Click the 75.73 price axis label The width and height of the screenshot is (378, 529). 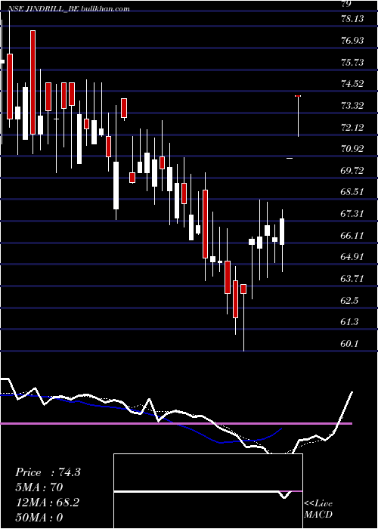pyautogui.click(x=352, y=63)
